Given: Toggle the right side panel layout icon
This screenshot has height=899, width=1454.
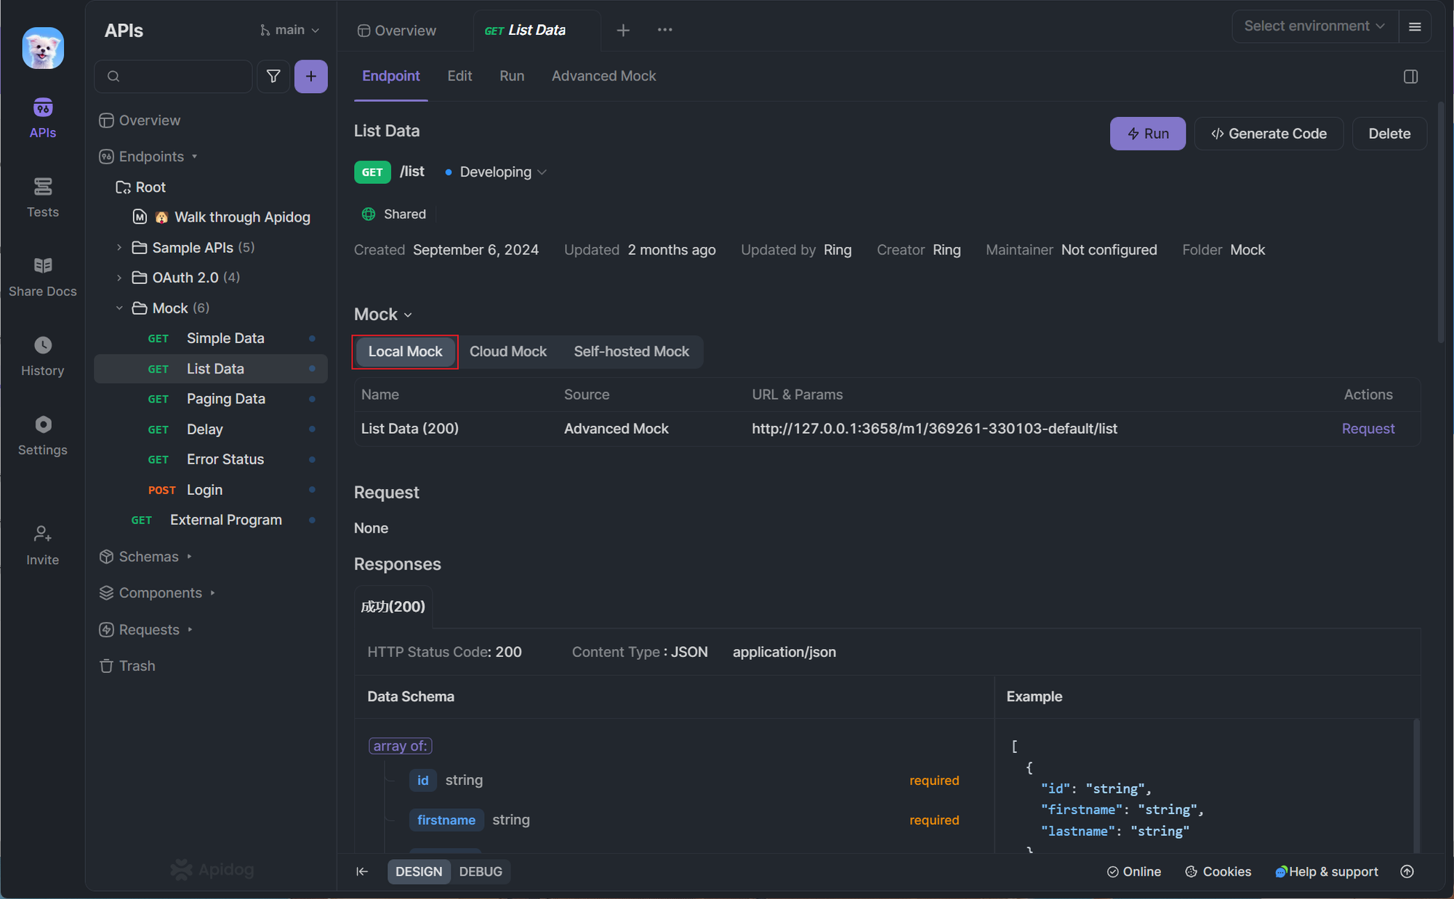Looking at the screenshot, I should click(x=1410, y=76).
